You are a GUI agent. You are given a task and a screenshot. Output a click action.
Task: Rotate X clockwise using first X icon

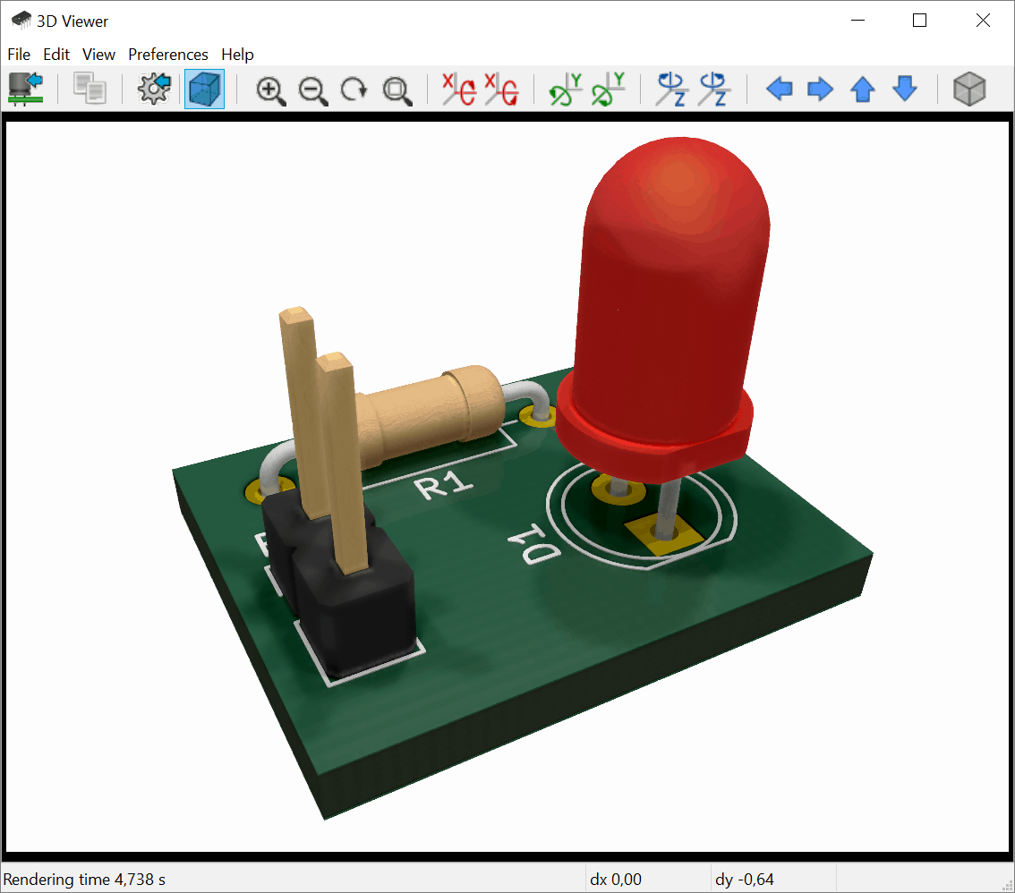point(460,89)
